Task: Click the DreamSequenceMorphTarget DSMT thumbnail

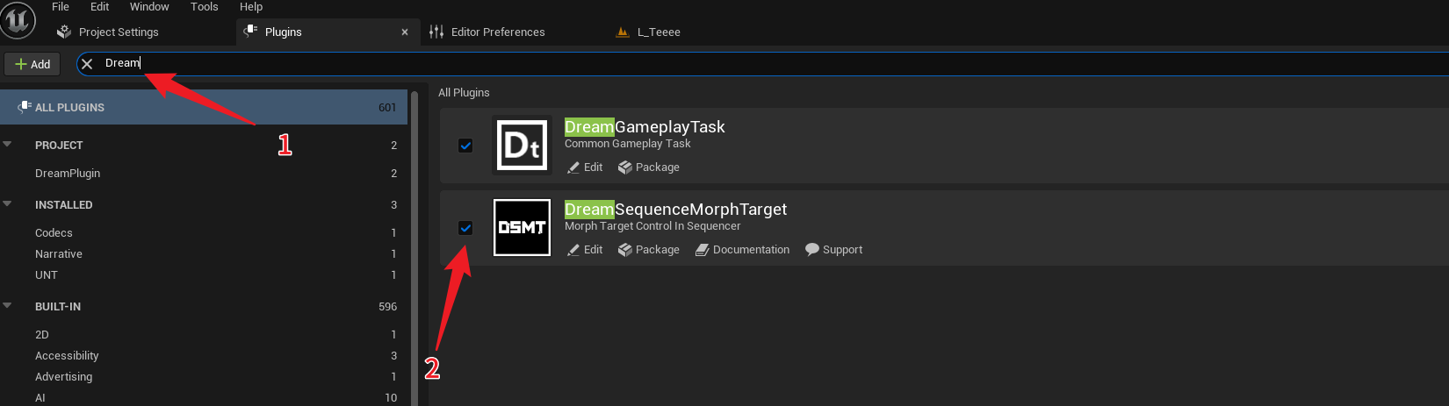Action: point(523,228)
